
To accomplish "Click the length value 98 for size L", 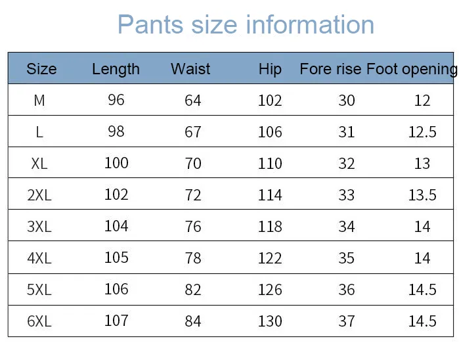I will pos(116,131).
